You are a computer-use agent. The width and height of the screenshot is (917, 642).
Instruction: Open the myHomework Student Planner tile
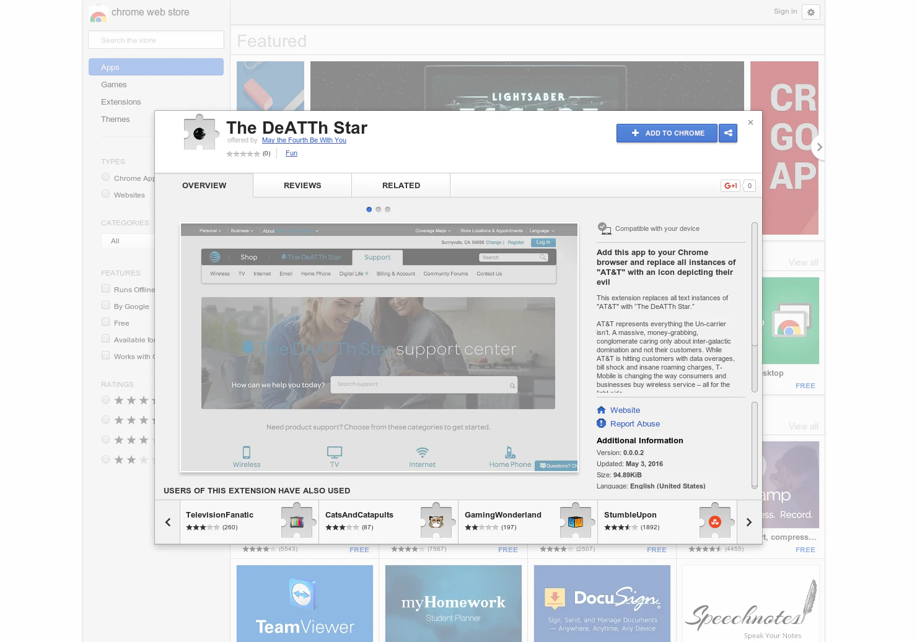(454, 604)
